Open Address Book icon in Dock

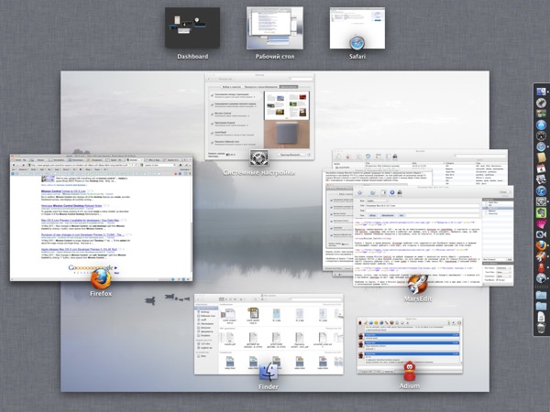click(541, 157)
